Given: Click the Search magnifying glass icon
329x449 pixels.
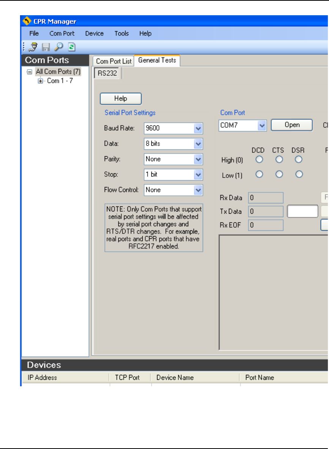Looking at the screenshot, I should pos(58,47).
